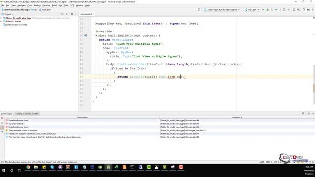Open Task View on the taskbar
This screenshot has height=177, width=315.
20,170
